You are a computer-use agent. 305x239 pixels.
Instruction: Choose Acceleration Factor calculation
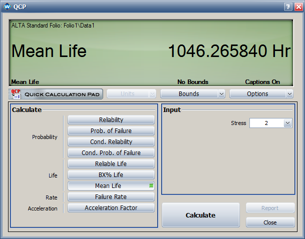pyautogui.click(x=111, y=208)
